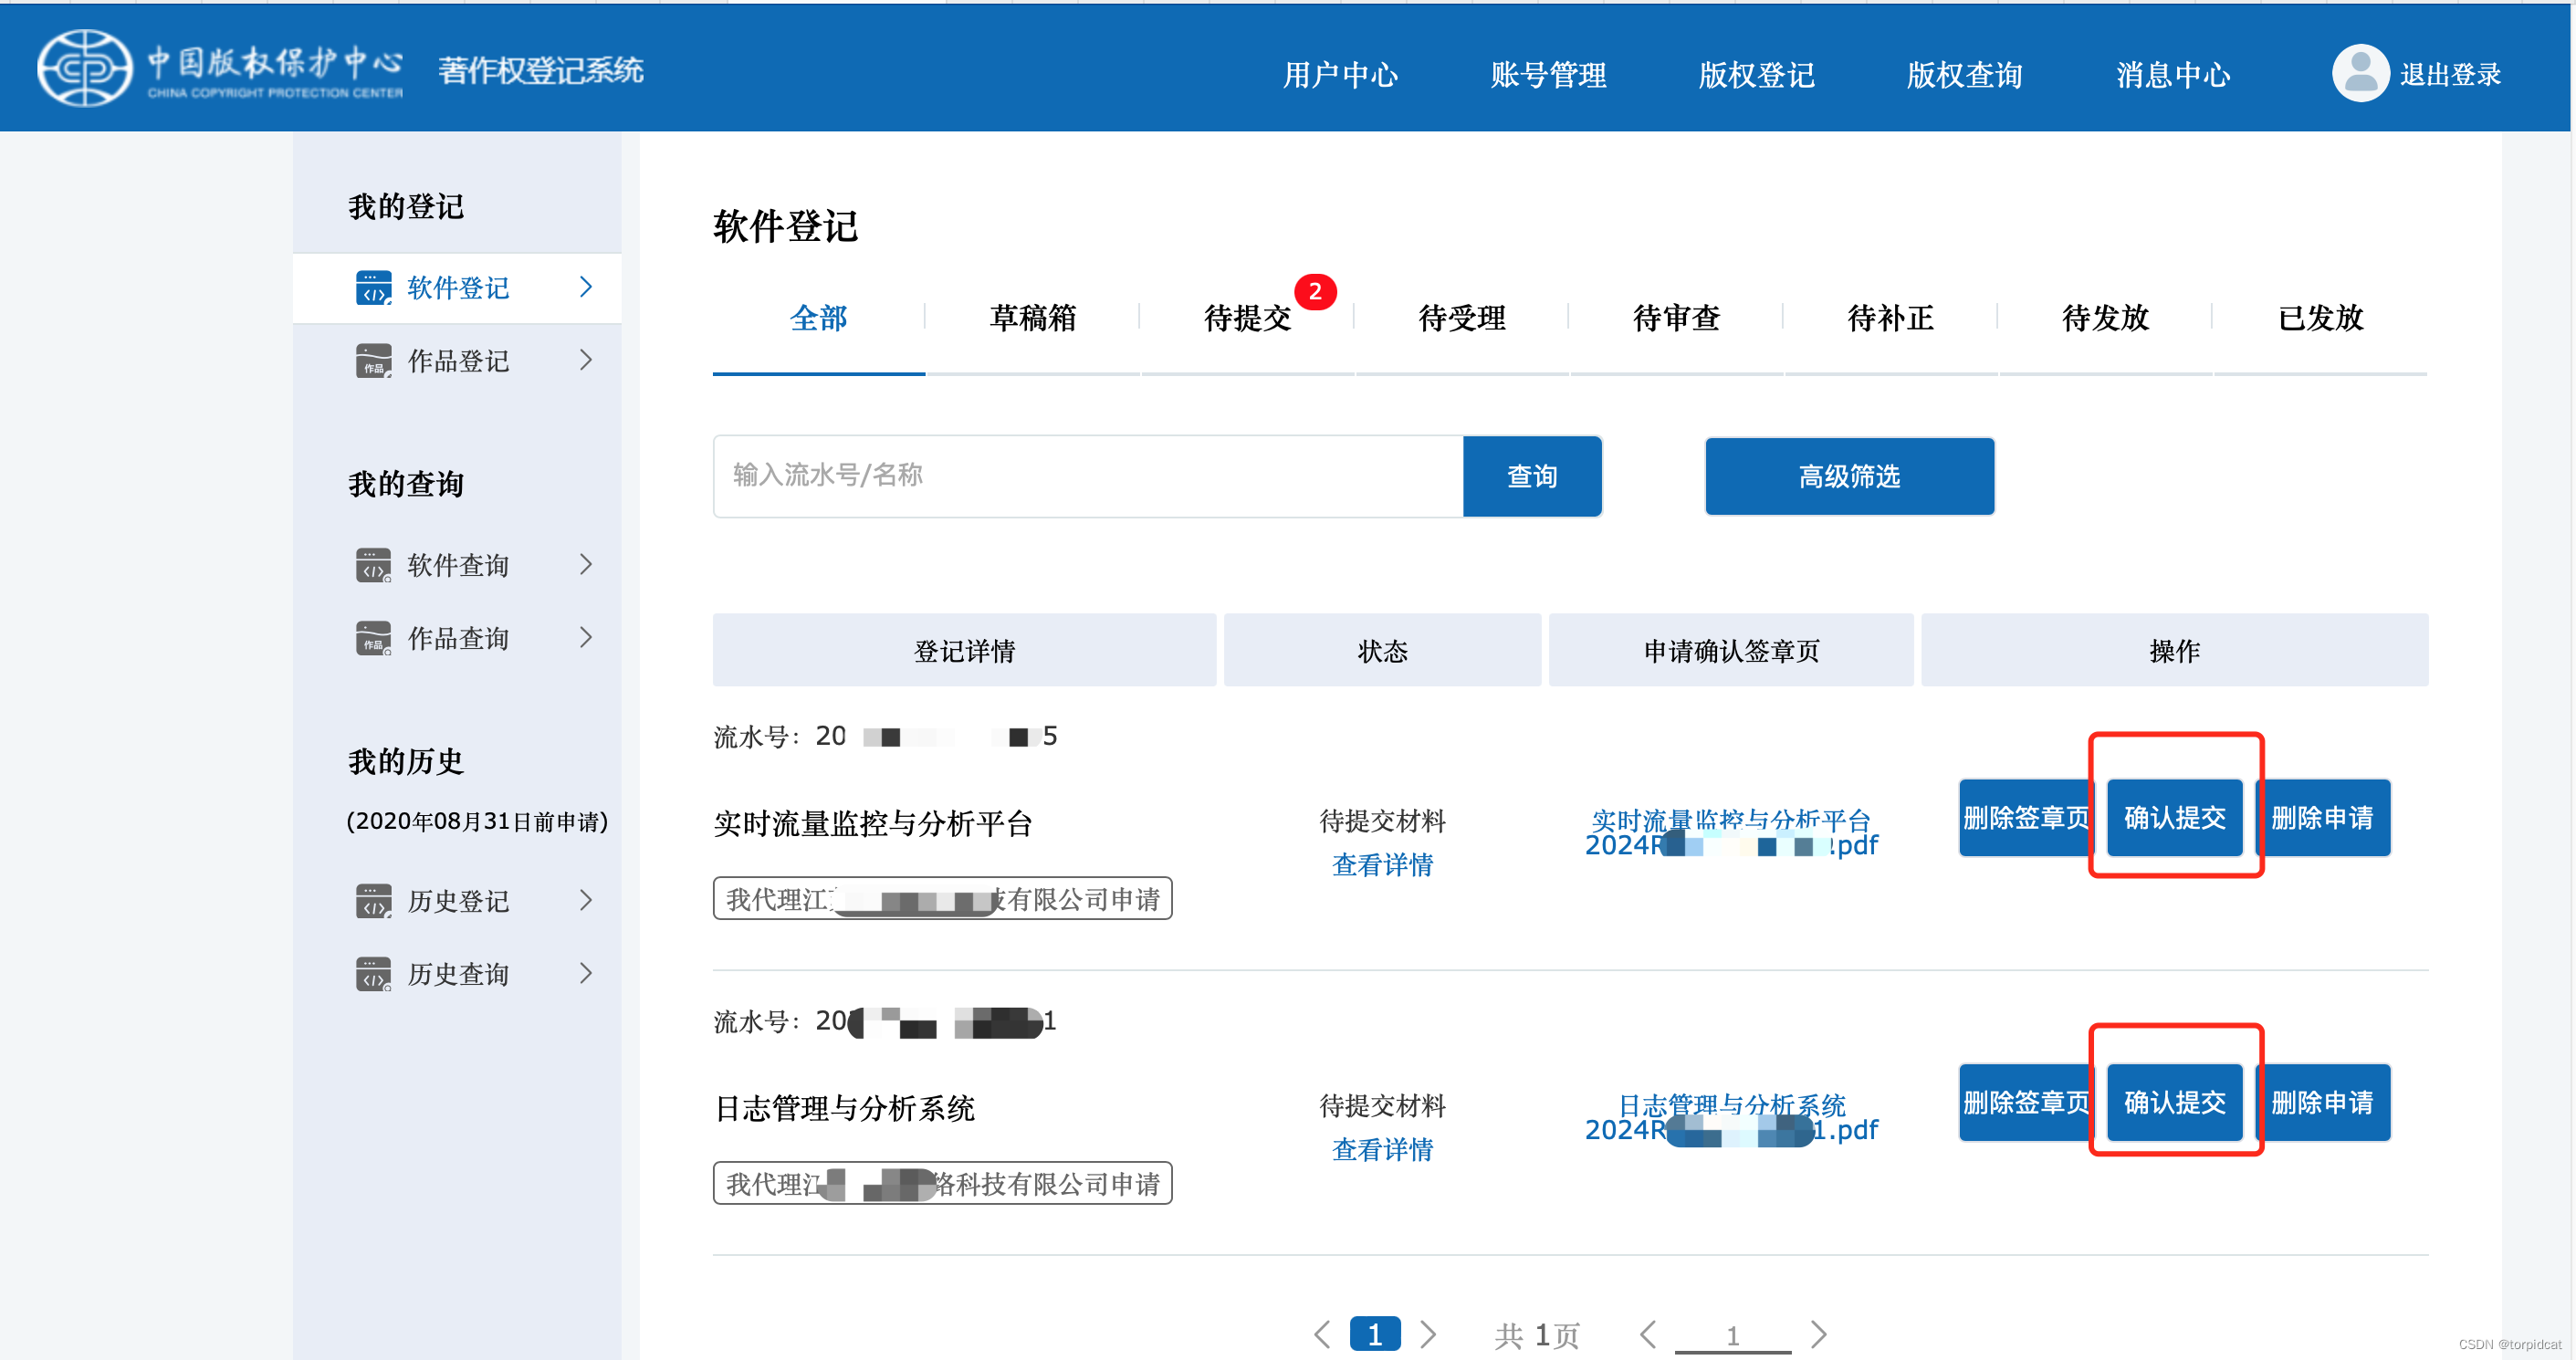The height and width of the screenshot is (1360, 2576).
Task: Expand the 作品登记 chevron arrow
Action: click(586, 360)
